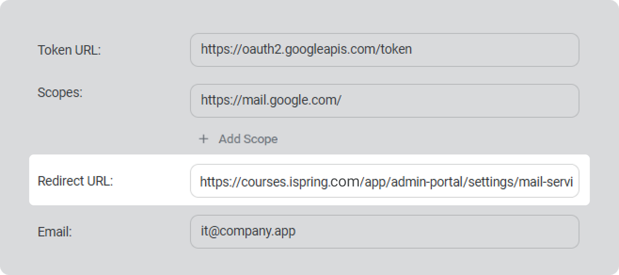This screenshot has width=619, height=275.
Task: Click the empty right end of Scopes field
Action: click(494, 100)
